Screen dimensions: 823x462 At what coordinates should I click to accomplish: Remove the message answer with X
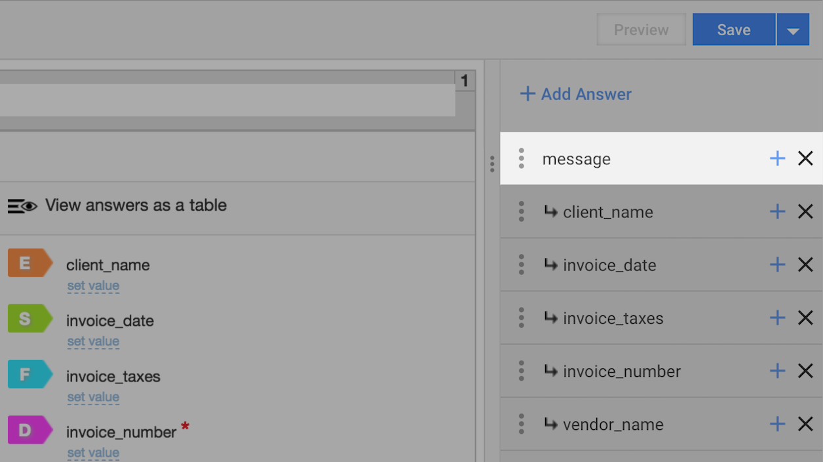[805, 158]
